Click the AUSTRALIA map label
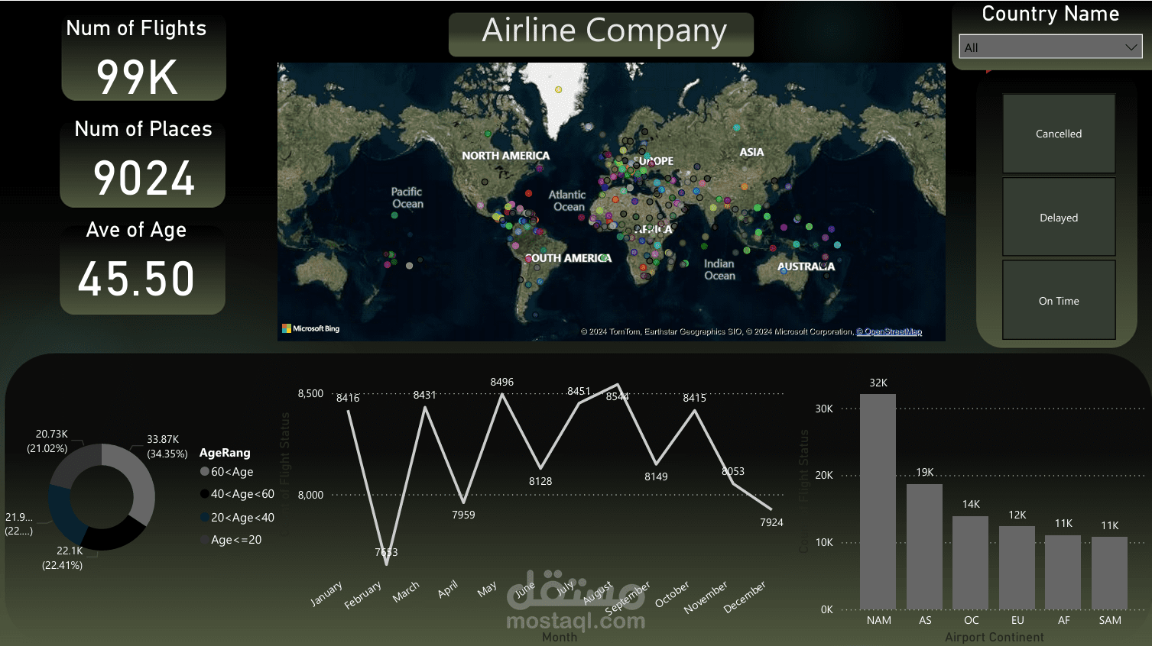The height and width of the screenshot is (646, 1152). click(806, 266)
